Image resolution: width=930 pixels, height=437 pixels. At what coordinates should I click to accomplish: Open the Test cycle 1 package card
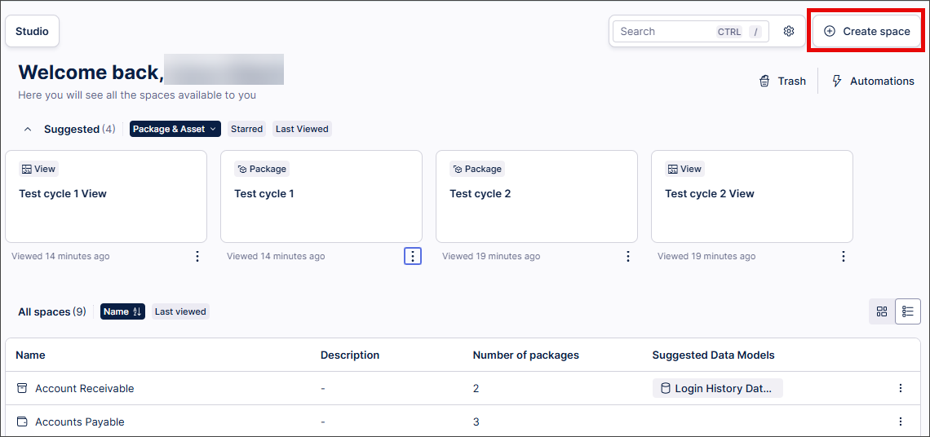tap(321, 196)
